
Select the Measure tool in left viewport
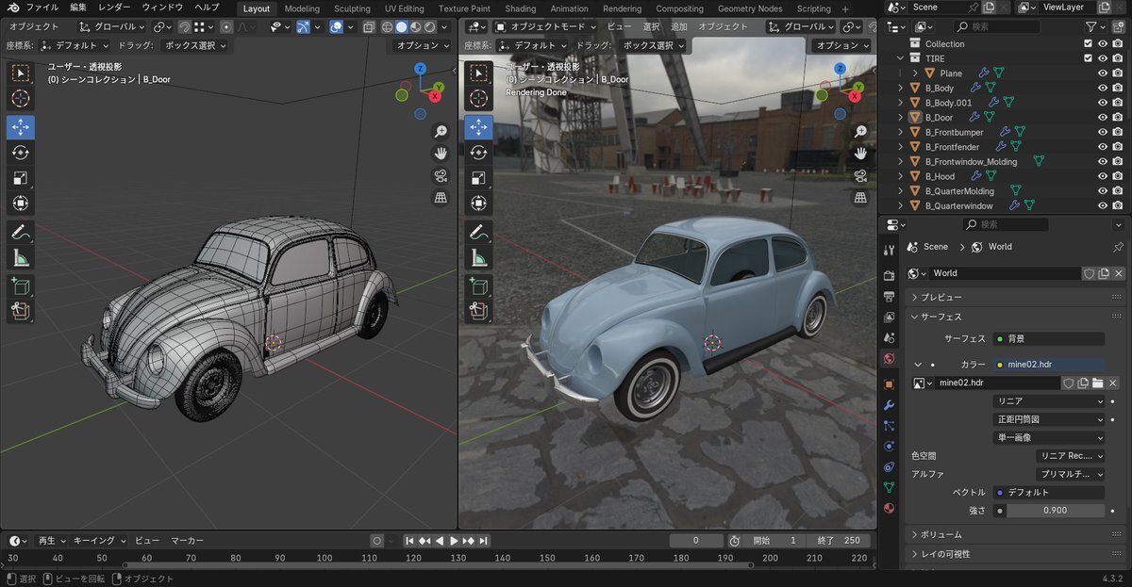[21, 257]
